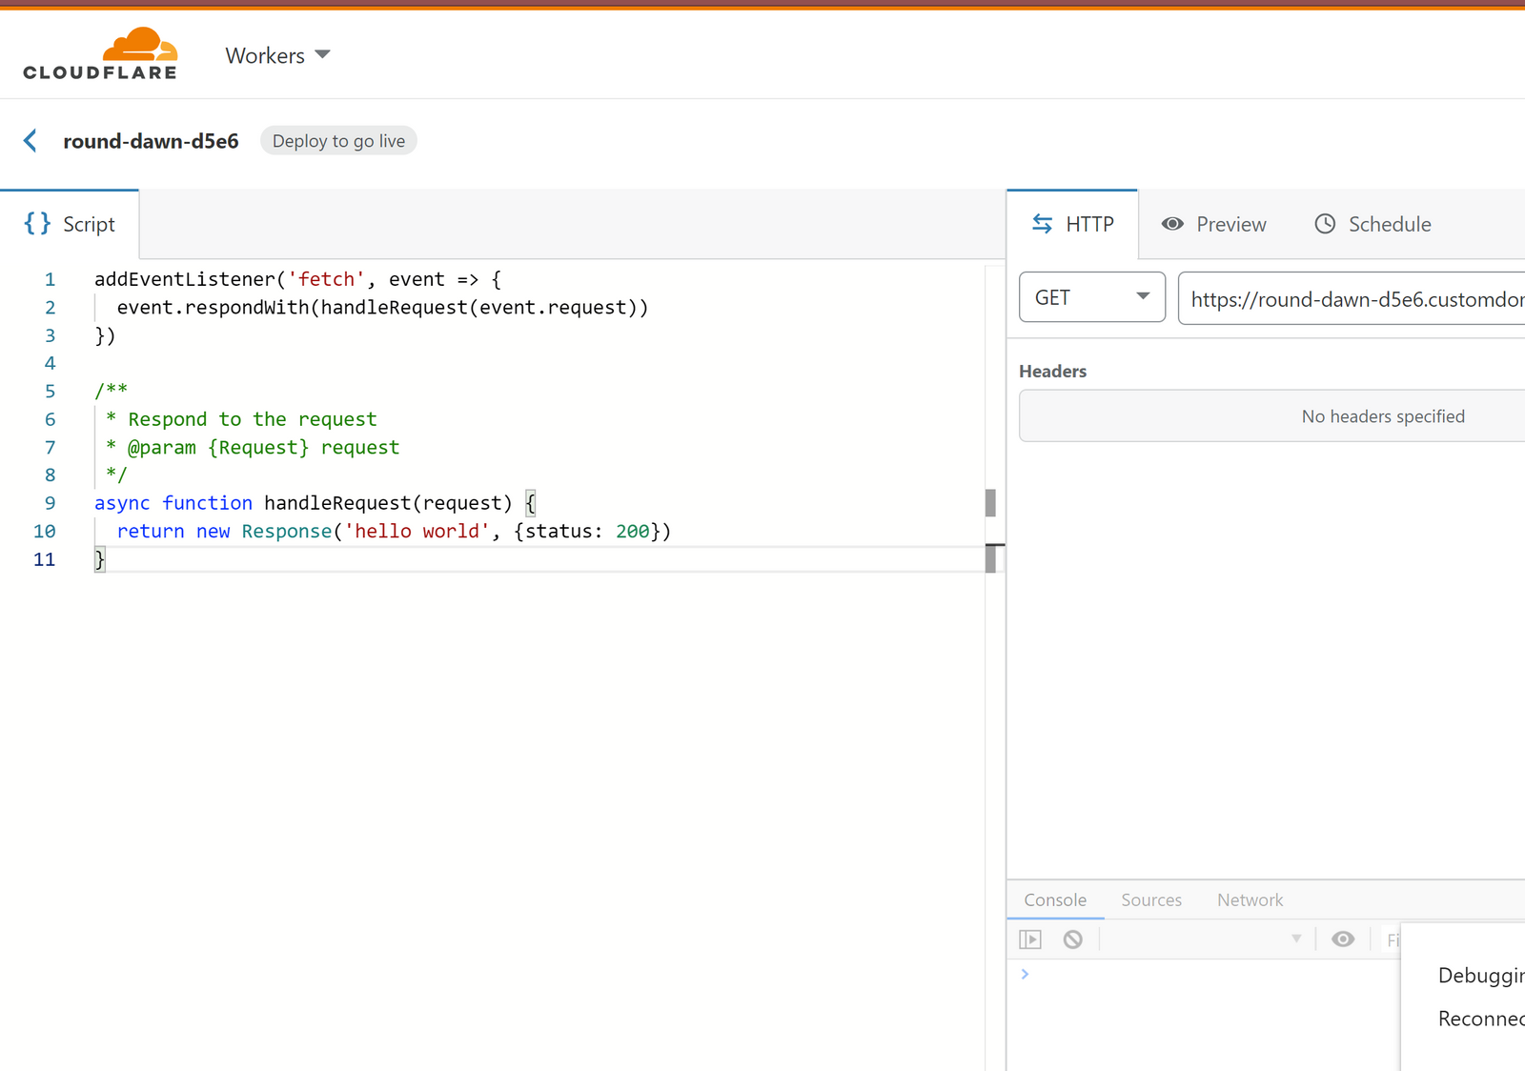This screenshot has width=1525, height=1071.
Task: Select the Console tab
Action: [1054, 899]
